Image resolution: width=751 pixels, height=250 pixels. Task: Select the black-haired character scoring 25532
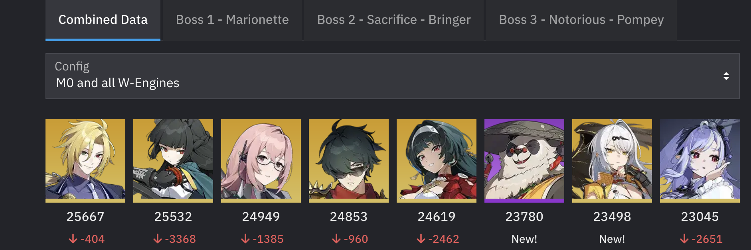point(173,160)
